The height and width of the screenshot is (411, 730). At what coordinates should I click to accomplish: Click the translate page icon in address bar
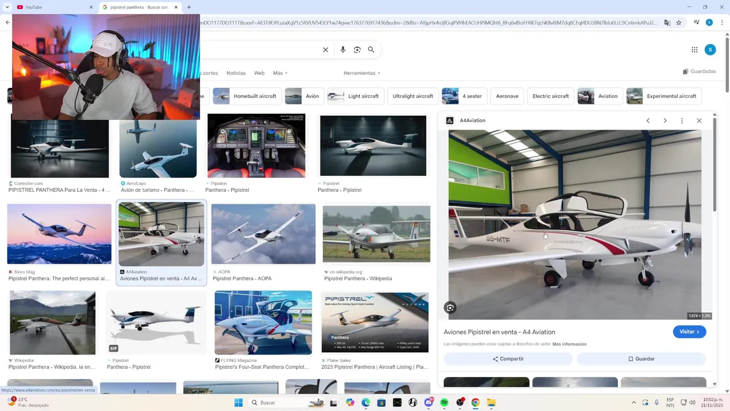667,23
